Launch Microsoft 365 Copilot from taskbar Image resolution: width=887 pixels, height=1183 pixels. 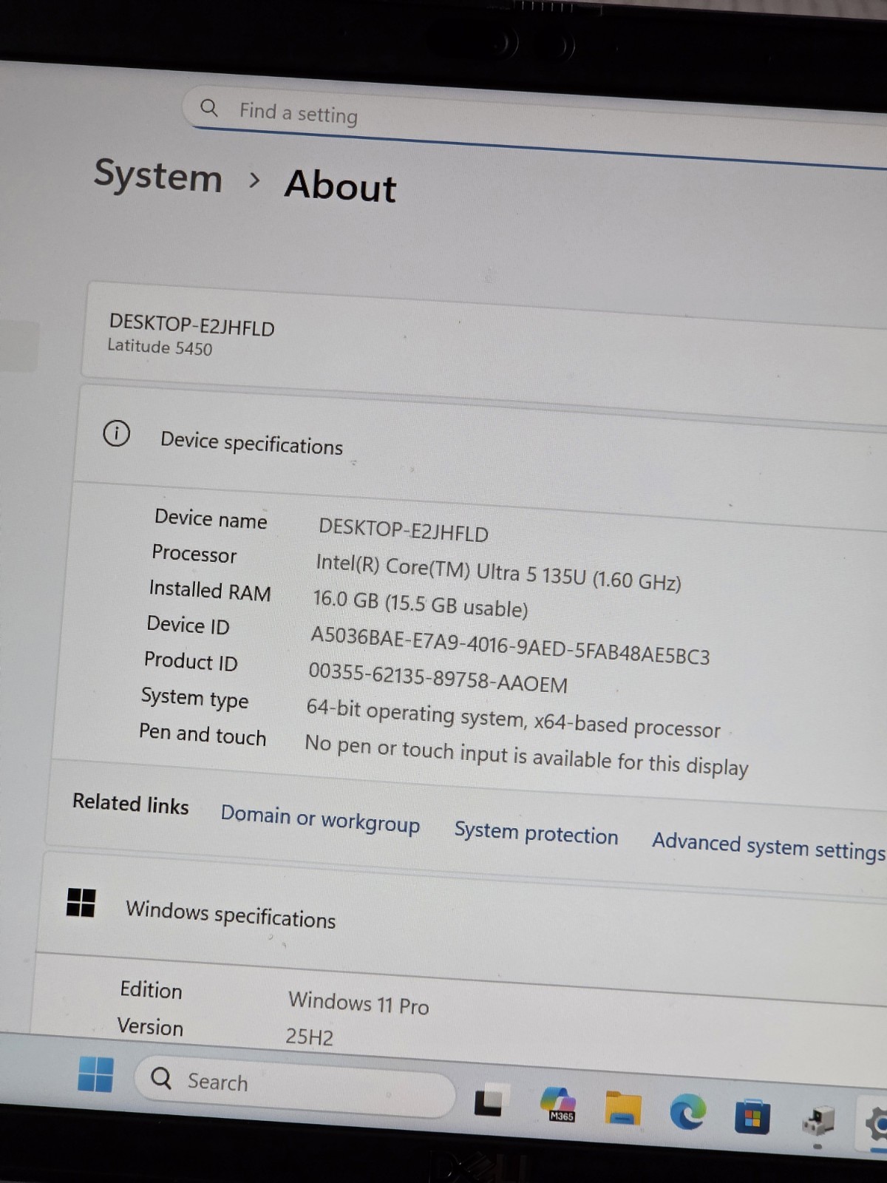click(559, 1104)
